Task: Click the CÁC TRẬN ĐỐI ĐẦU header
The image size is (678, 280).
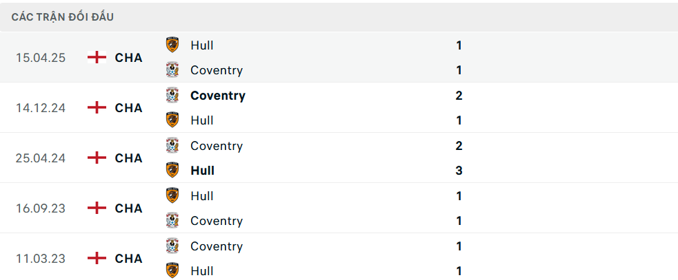Action: (63, 17)
